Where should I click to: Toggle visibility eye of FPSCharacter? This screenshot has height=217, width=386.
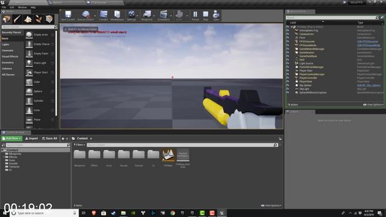pos(288,42)
